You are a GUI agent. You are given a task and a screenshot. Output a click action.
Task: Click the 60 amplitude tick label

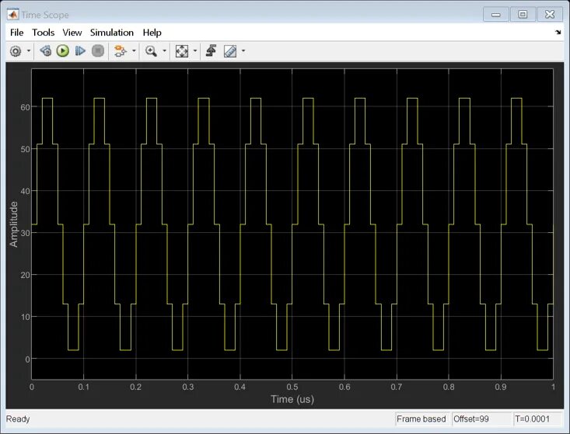click(25, 107)
